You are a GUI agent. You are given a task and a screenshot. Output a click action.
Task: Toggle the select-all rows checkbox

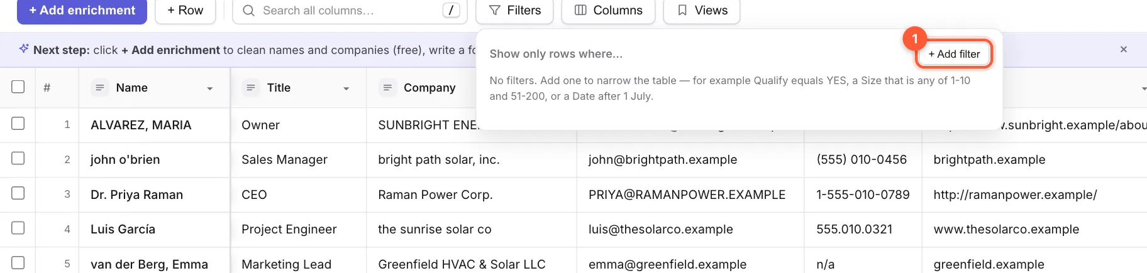click(x=18, y=87)
